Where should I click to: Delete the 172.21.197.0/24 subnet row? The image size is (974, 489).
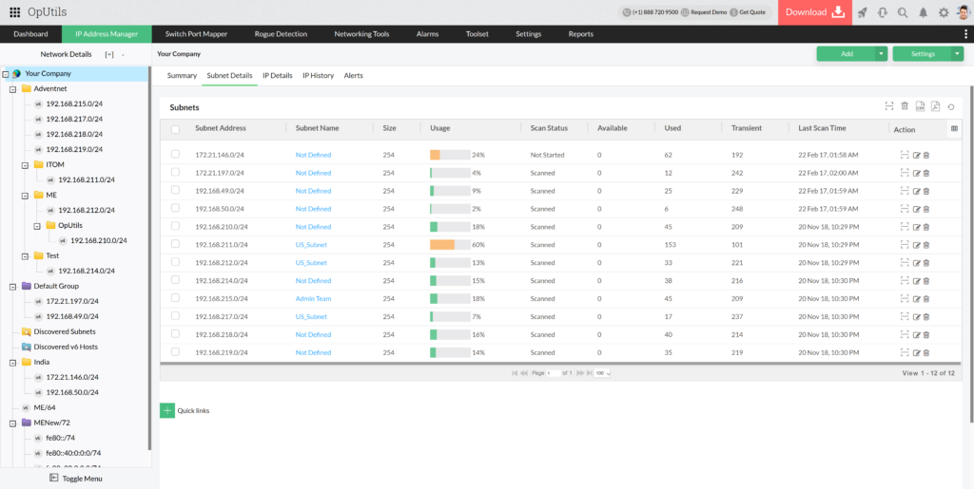coord(926,173)
